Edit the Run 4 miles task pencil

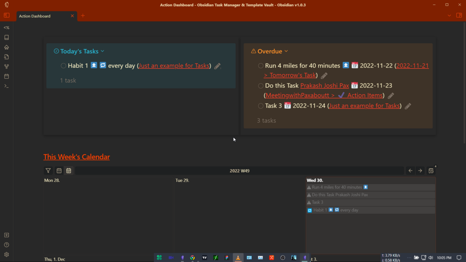pos(324,76)
